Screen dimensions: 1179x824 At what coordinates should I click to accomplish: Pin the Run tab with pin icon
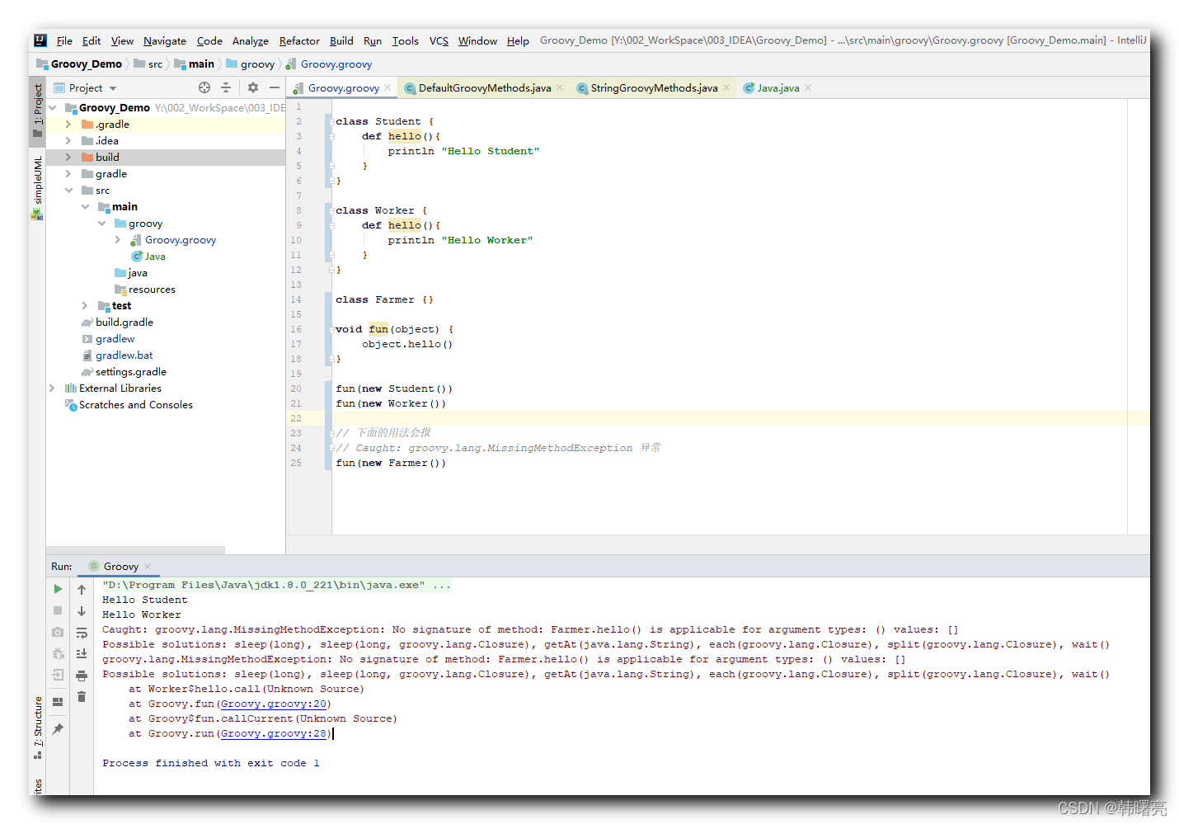pos(58,729)
